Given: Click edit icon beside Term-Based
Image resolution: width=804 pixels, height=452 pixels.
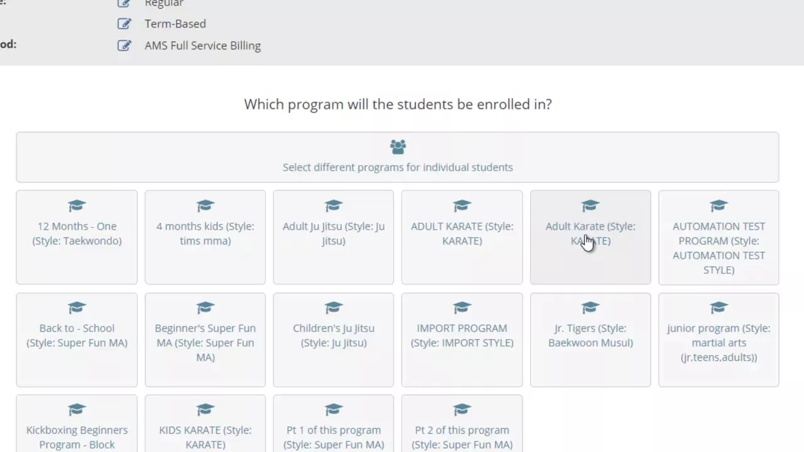Looking at the screenshot, I should (124, 24).
